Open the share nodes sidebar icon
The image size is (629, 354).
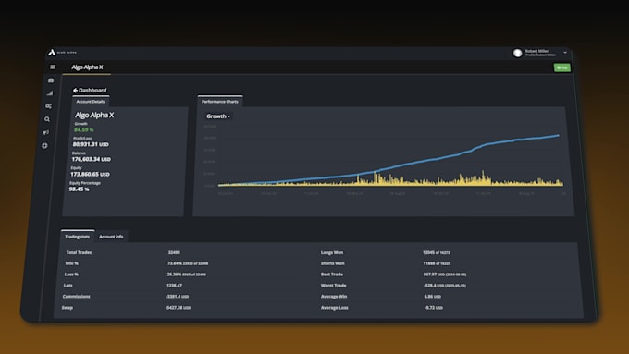[48, 106]
